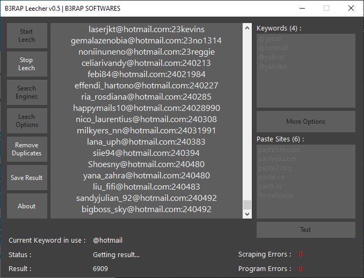The height and width of the screenshot is (278, 364).
Task: Open the About dialog
Action: [27, 206]
